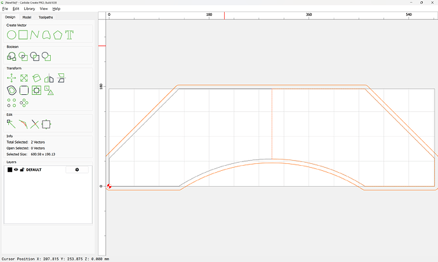Toggle the lock on DEFAULT layer
Image resolution: width=438 pixels, height=262 pixels.
22,170
